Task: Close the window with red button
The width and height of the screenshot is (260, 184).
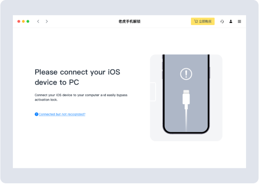Action: (19, 21)
